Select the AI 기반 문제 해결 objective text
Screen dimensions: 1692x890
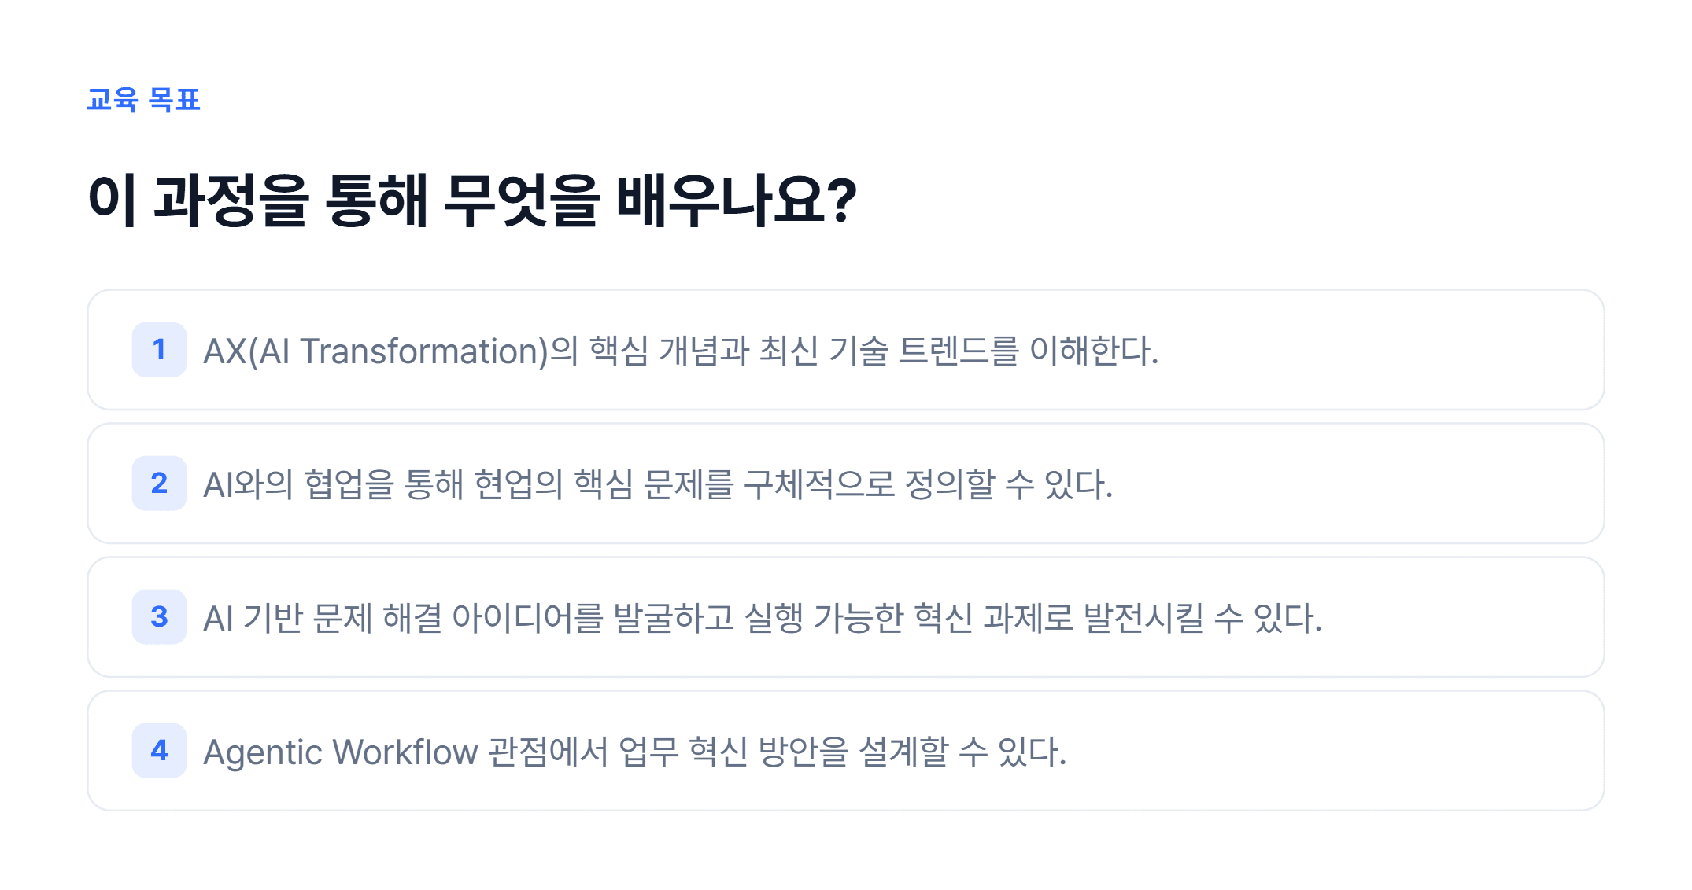(x=763, y=618)
